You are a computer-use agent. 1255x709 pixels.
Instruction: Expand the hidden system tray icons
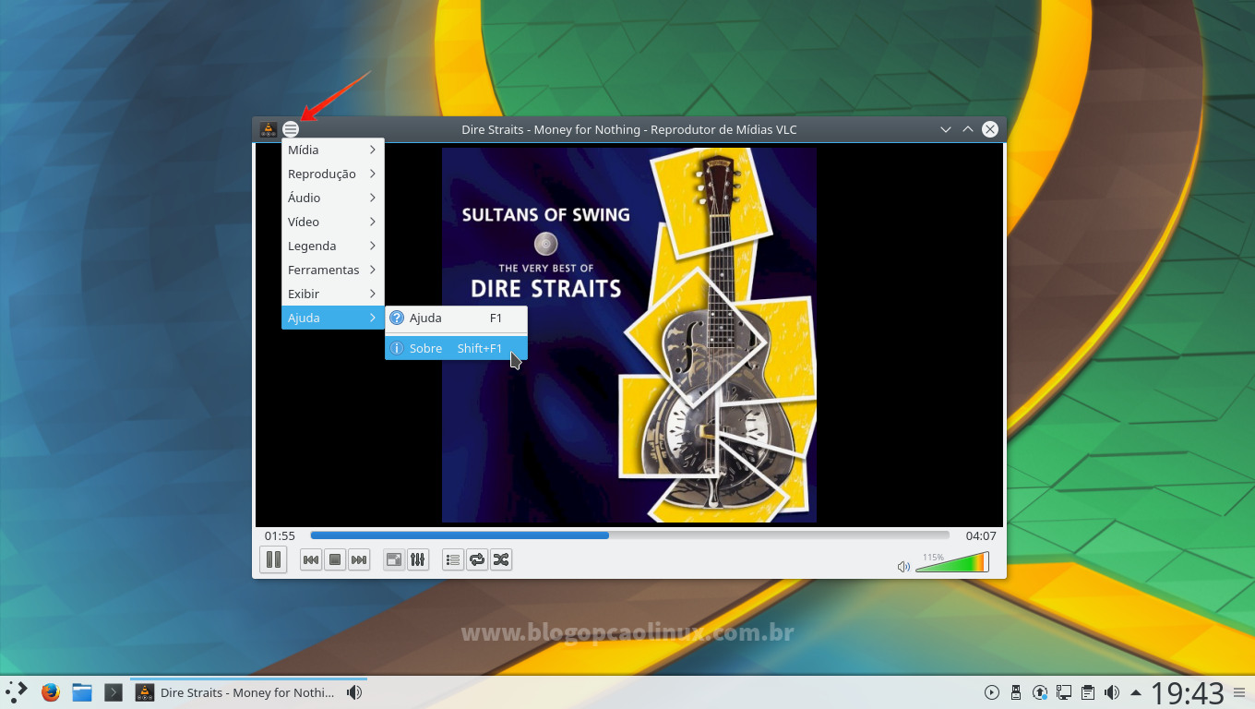(x=1137, y=691)
